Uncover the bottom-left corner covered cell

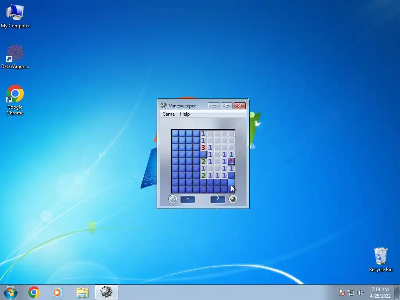click(x=175, y=189)
